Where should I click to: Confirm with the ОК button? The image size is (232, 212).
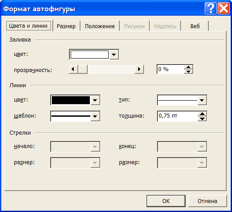(166, 201)
